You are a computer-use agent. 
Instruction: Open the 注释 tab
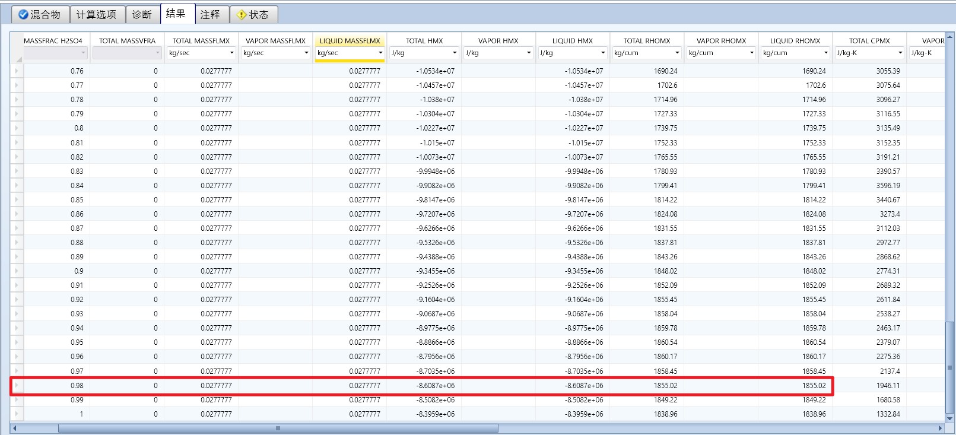211,14
